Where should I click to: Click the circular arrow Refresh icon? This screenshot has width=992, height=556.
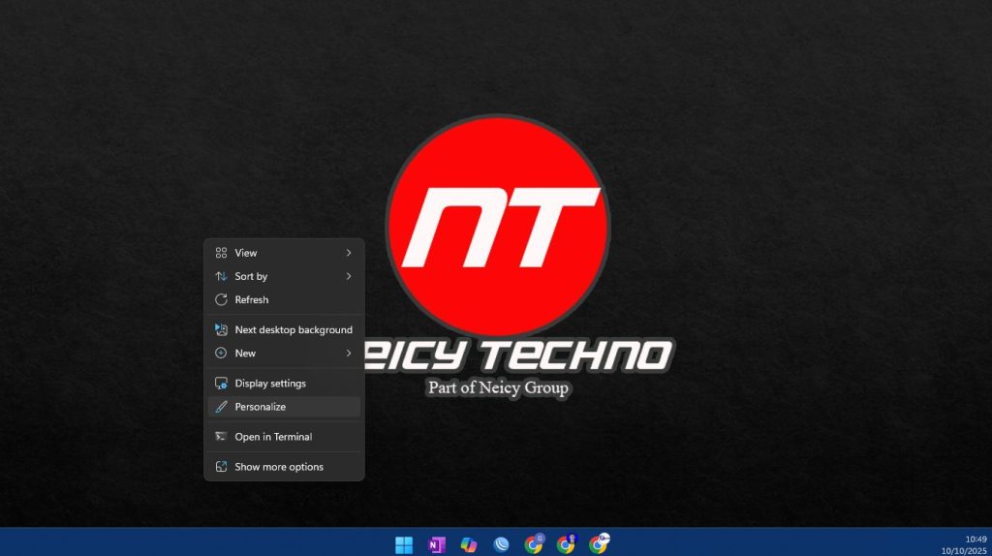pyautogui.click(x=221, y=300)
